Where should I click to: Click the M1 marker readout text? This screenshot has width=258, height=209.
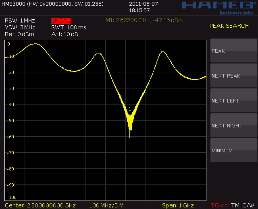144,20
